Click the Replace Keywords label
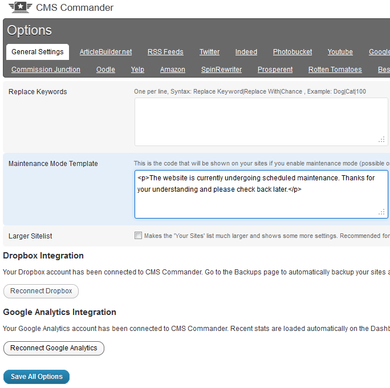 tap(38, 92)
